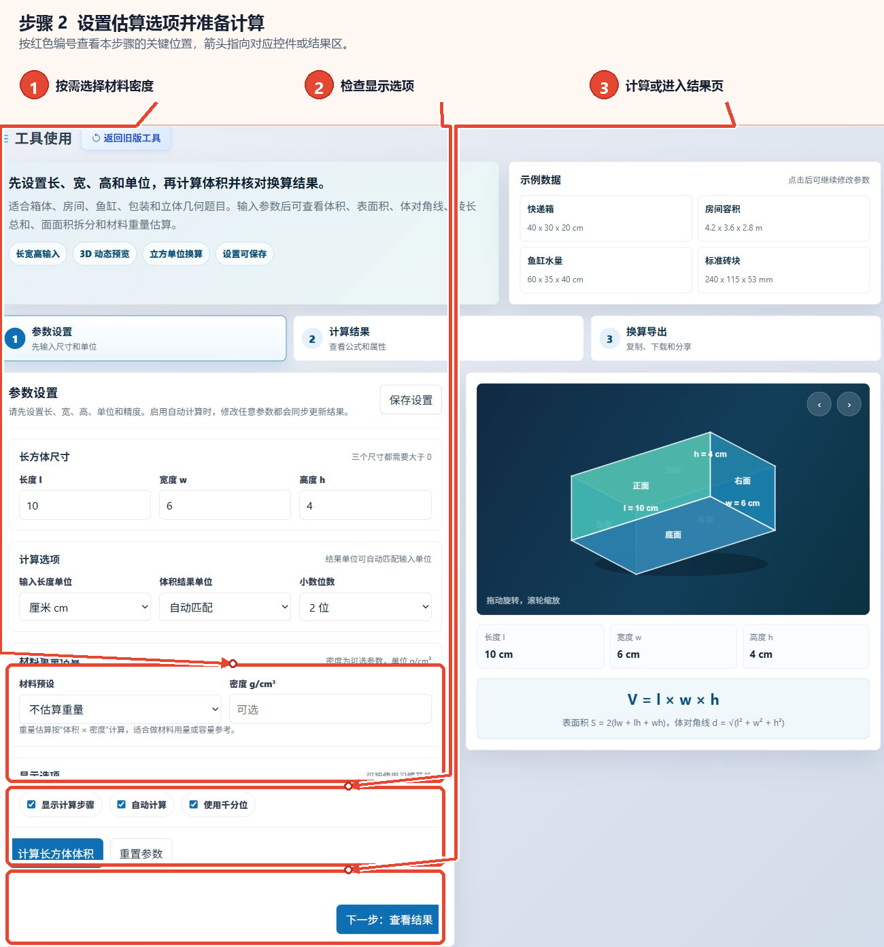The width and height of the screenshot is (884, 947).
Task: Click 下一步：查看结果 button
Action: point(388,920)
